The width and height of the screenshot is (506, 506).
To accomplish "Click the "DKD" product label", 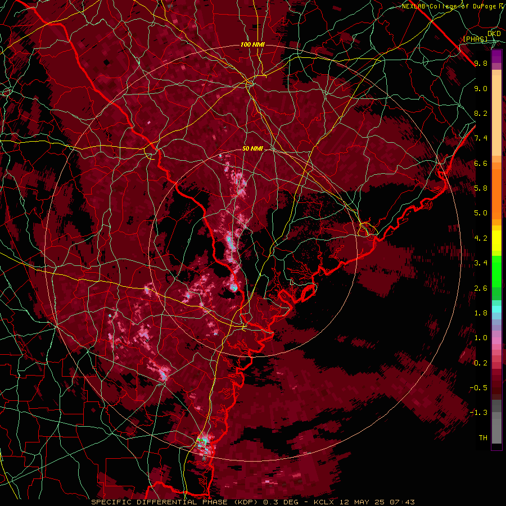I will 494,34.
